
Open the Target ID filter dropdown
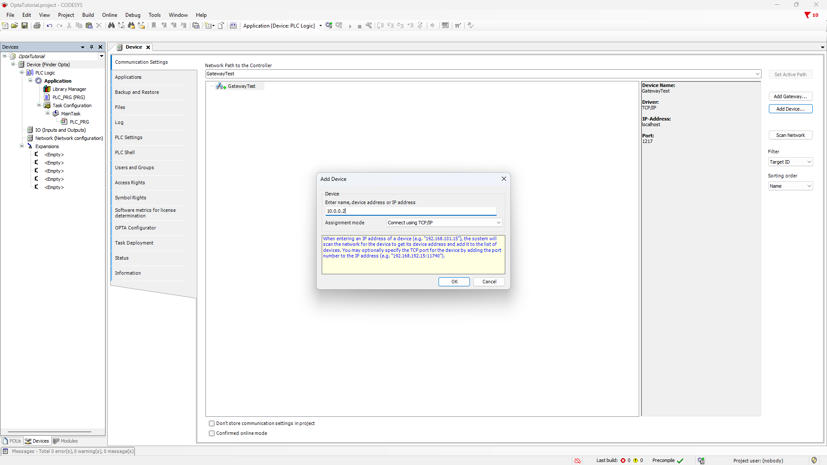coord(790,162)
